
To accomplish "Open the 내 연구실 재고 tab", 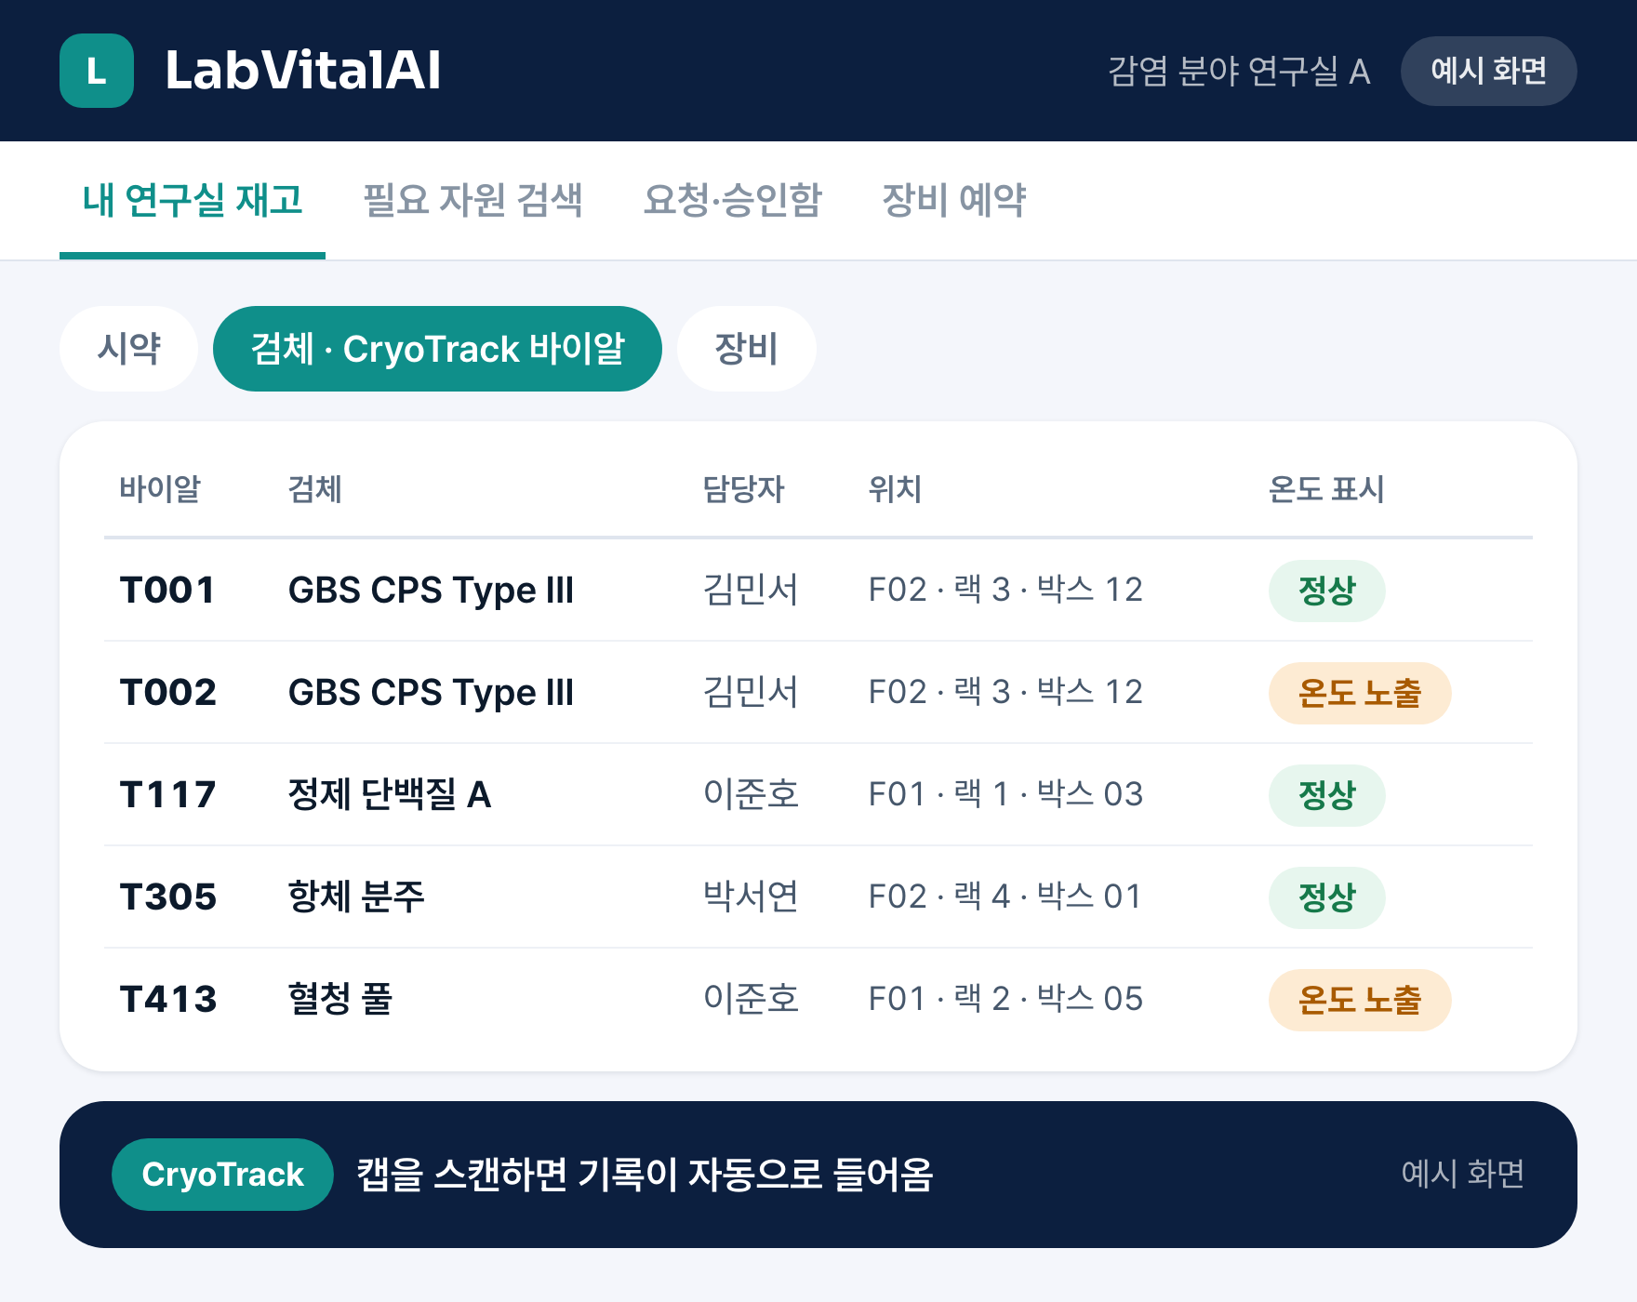I will coord(193,200).
